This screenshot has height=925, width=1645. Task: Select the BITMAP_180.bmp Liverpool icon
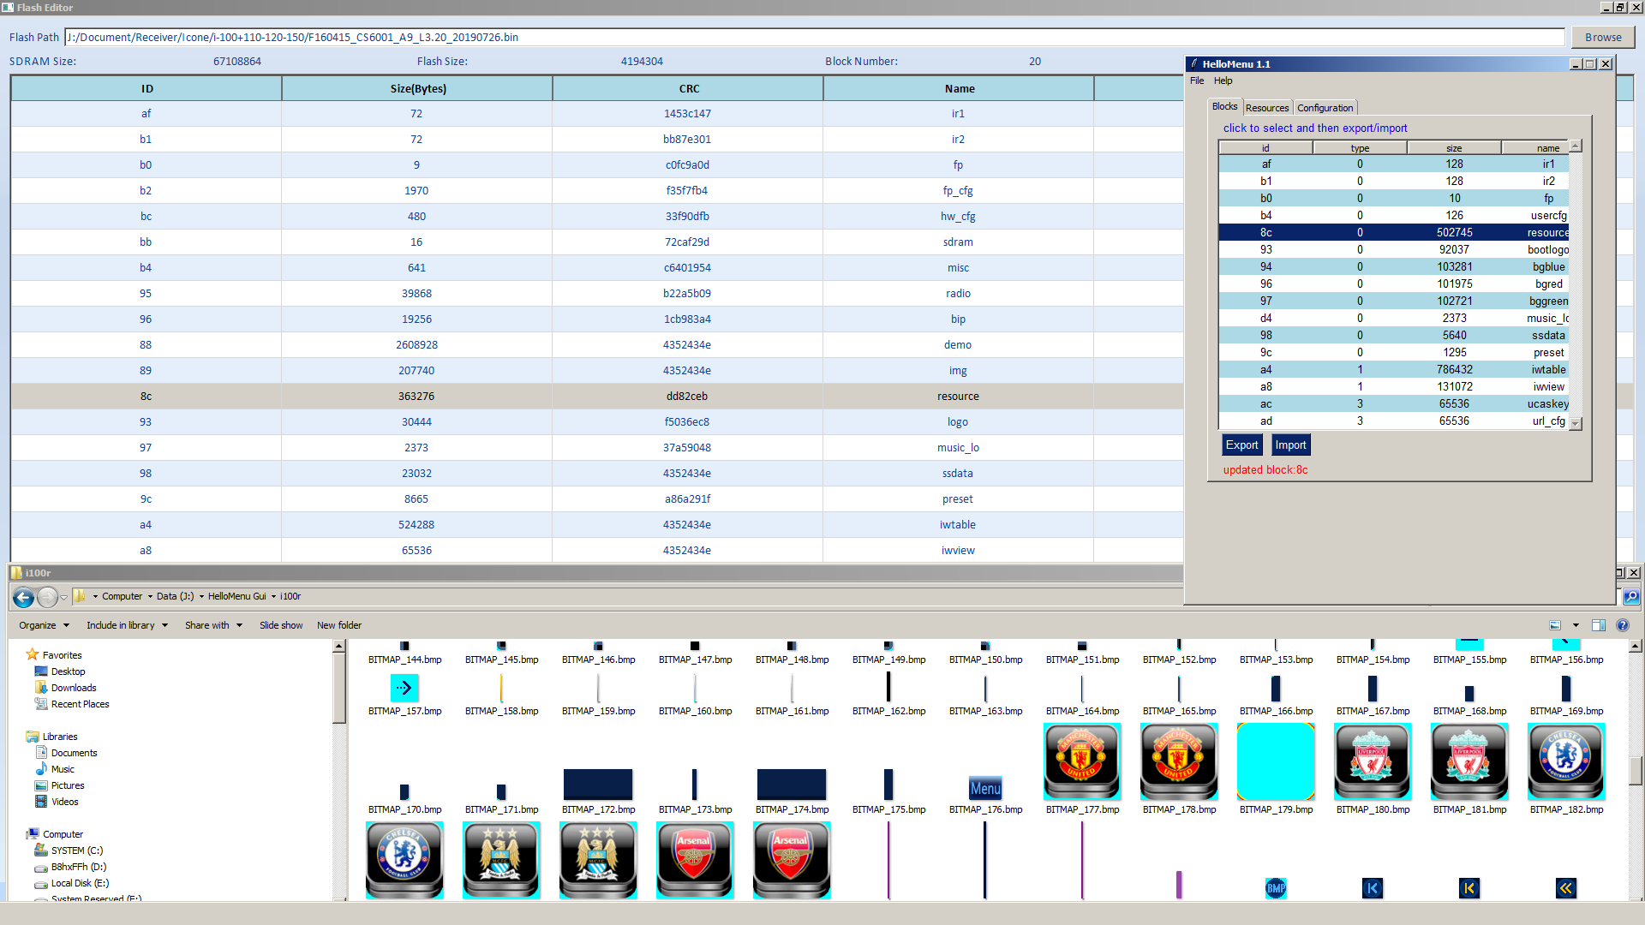(x=1373, y=761)
